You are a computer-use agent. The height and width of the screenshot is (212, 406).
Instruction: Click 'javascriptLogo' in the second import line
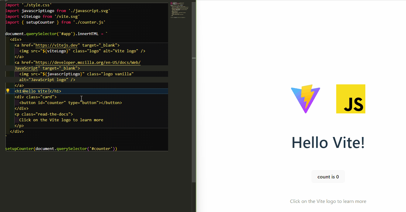tap(38, 11)
